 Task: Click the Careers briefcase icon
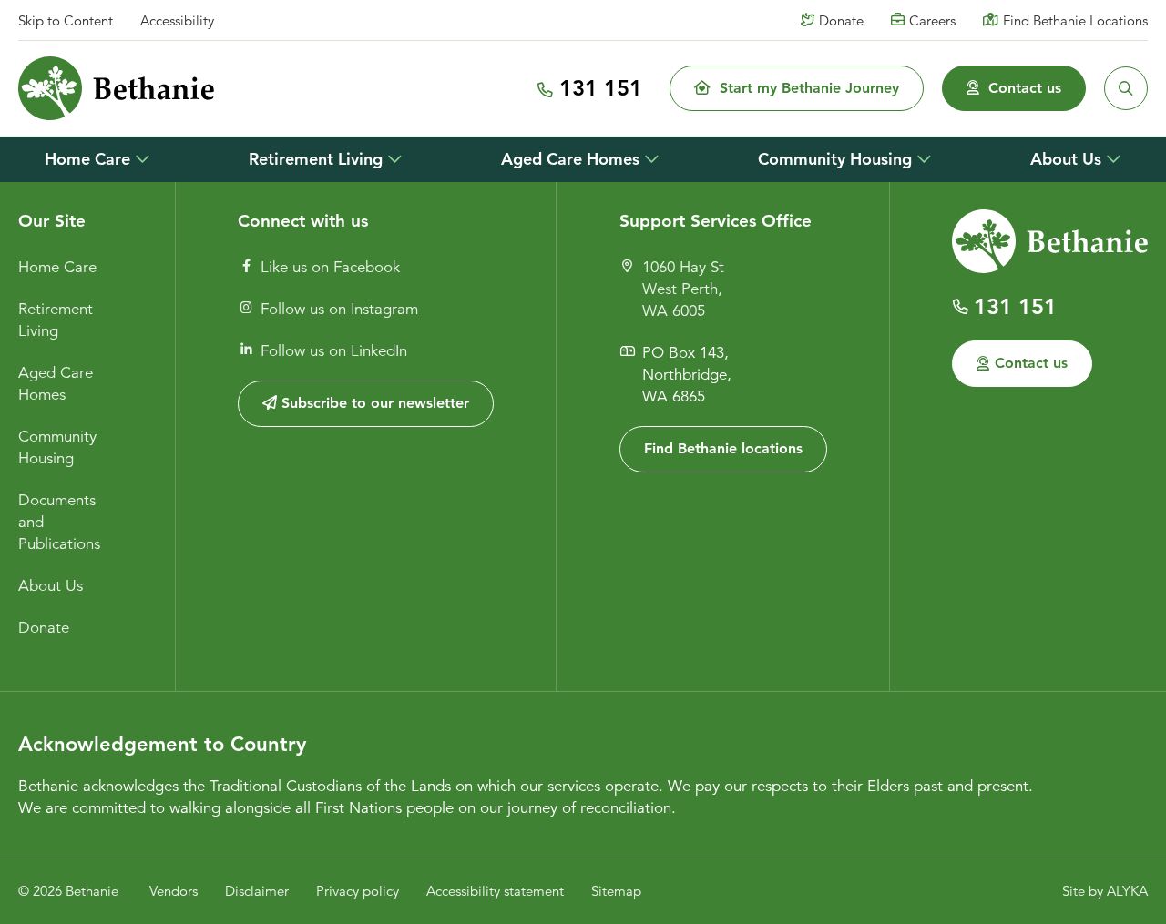(x=897, y=20)
